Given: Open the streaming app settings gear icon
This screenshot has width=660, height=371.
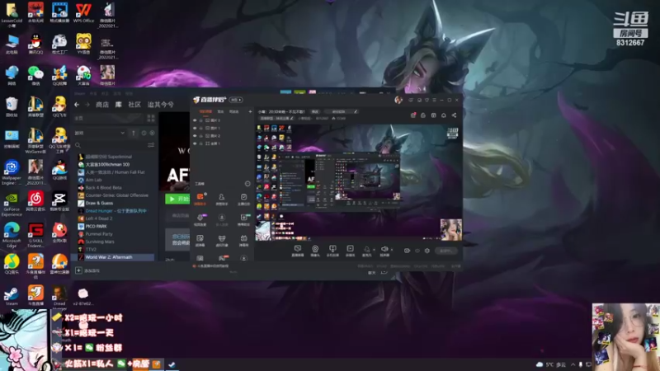Looking at the screenshot, I should coord(427,251).
